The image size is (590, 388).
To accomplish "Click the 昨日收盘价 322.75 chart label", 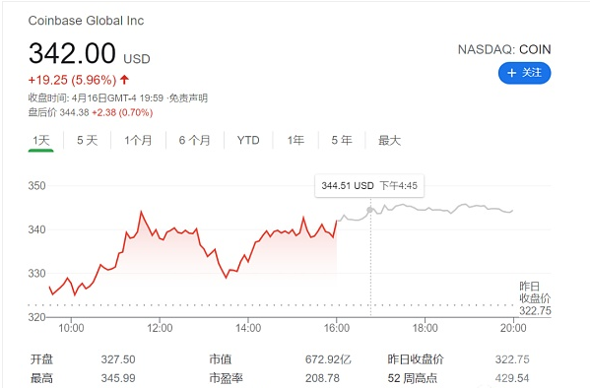I will pyautogui.click(x=535, y=298).
